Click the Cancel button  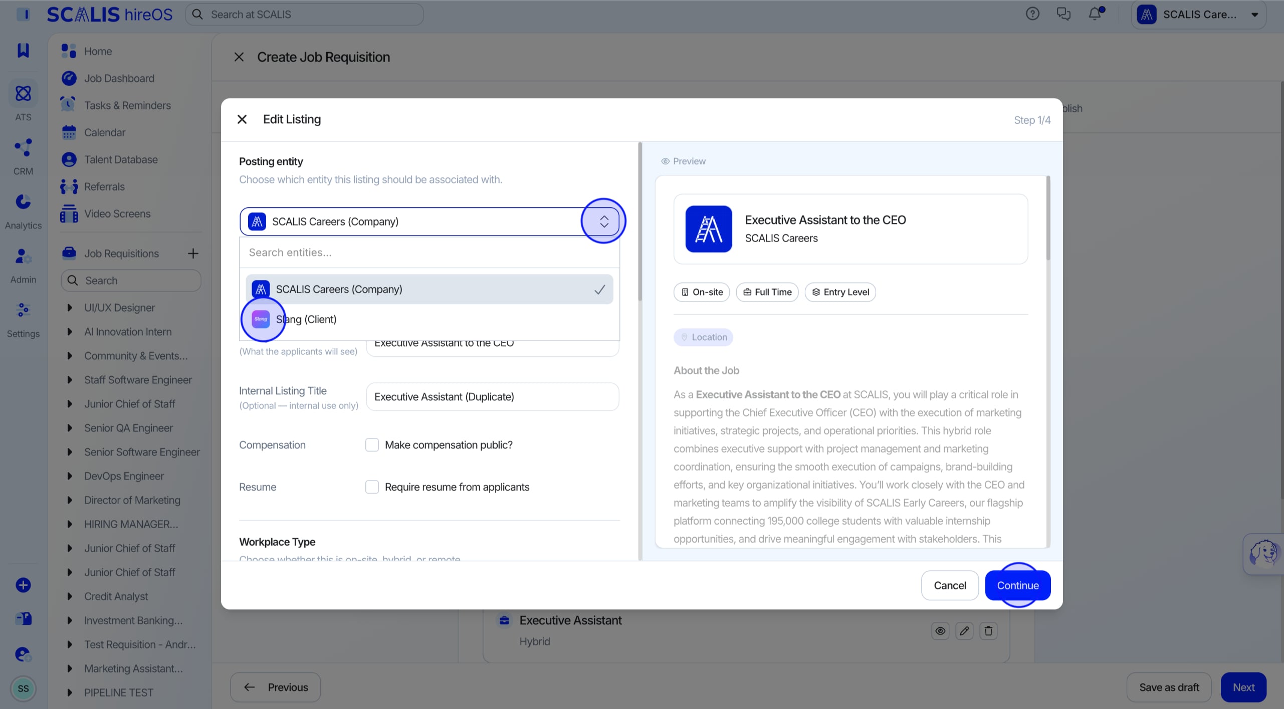[950, 585]
